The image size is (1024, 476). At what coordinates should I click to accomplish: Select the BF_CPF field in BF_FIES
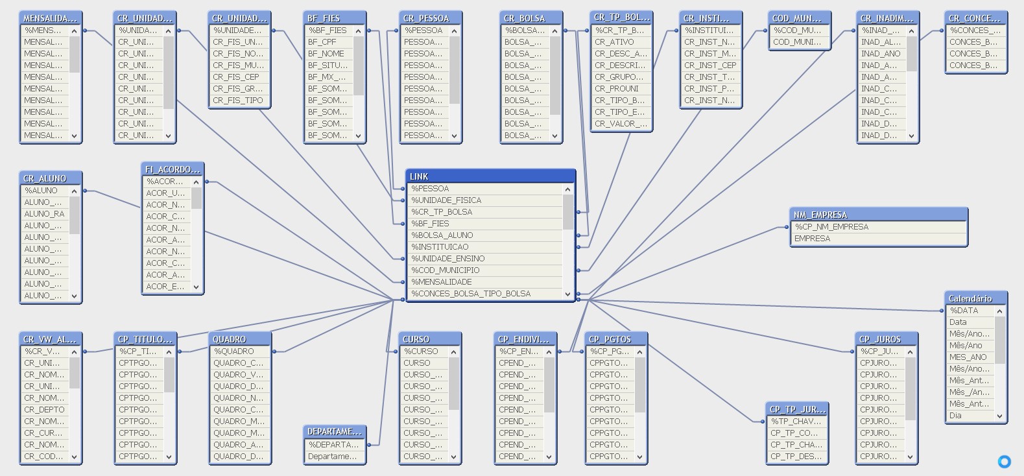(x=329, y=42)
